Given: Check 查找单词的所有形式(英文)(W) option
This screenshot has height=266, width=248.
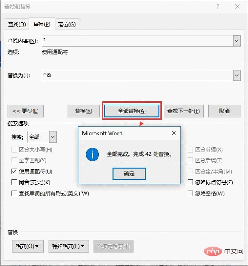Looking at the screenshot, I should pos(14,193).
